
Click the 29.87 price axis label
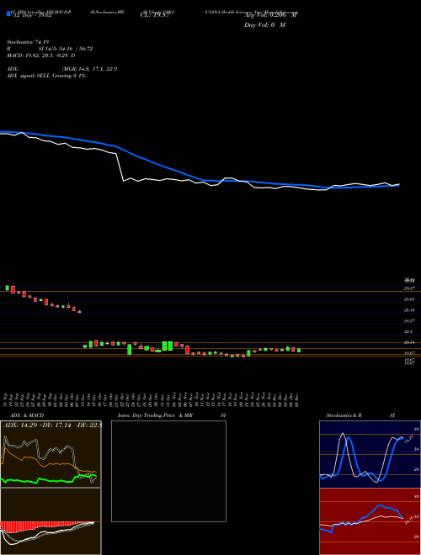pos(410,288)
